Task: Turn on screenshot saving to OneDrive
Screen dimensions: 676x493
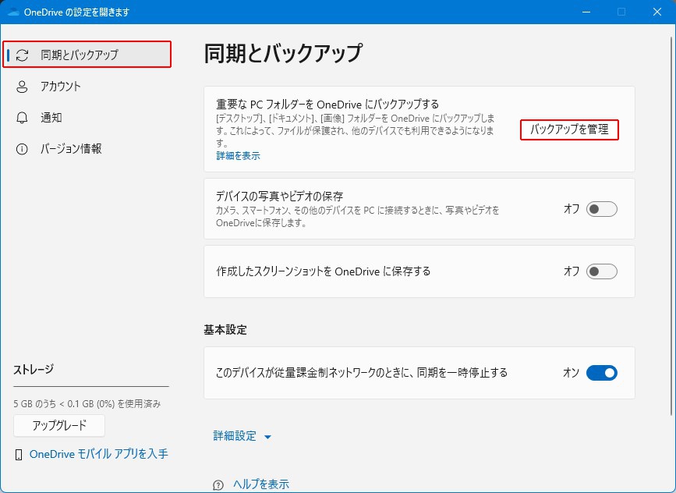Action: (x=601, y=271)
